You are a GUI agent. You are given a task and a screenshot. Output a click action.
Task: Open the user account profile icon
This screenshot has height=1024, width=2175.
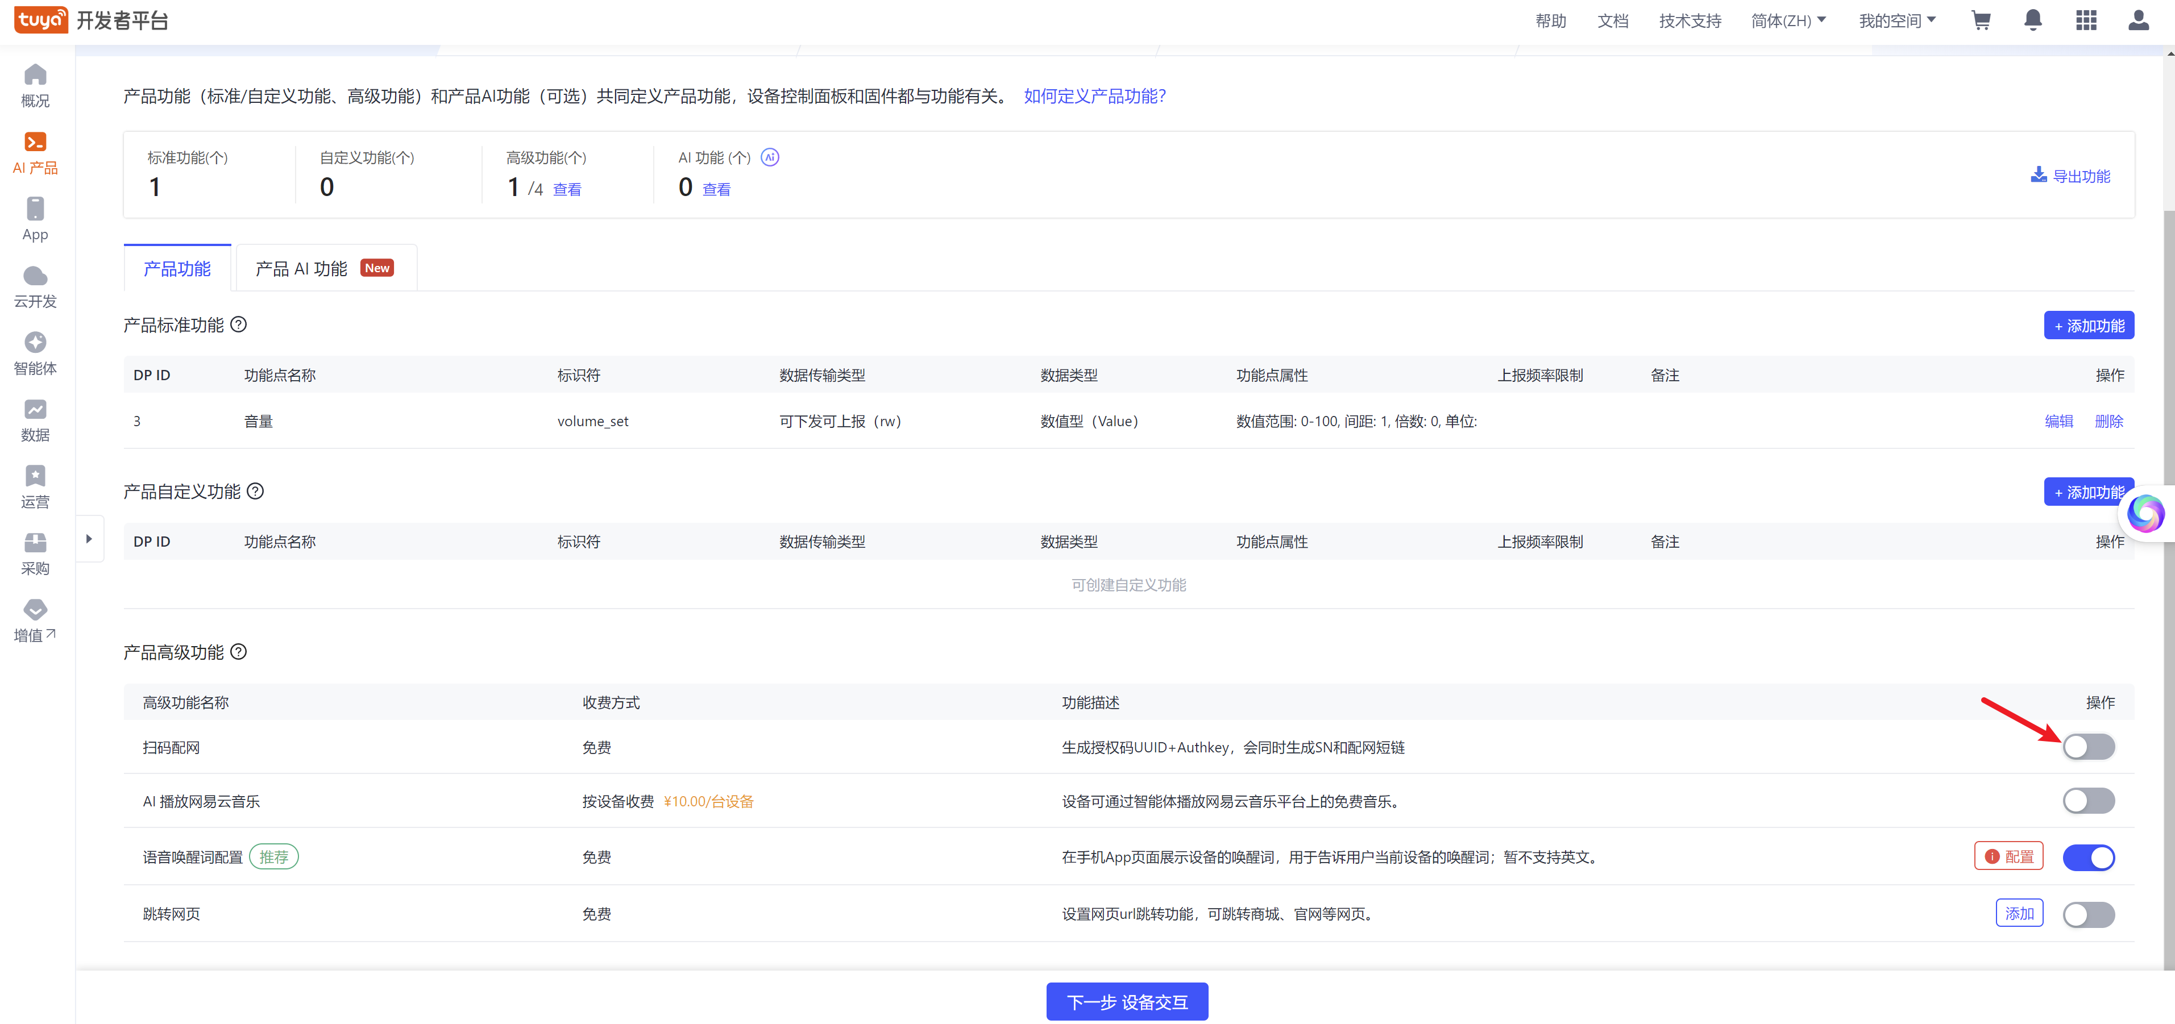2139,20
